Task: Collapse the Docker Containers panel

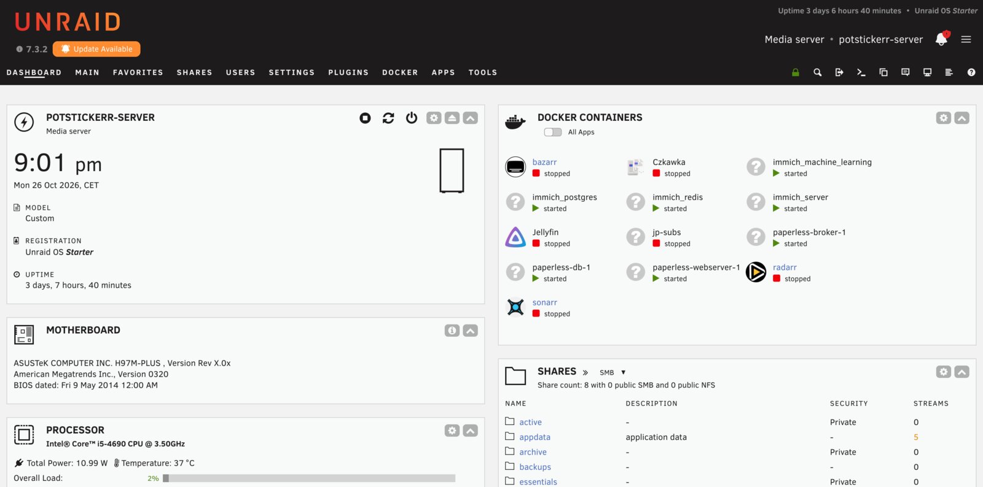Action: (x=962, y=118)
